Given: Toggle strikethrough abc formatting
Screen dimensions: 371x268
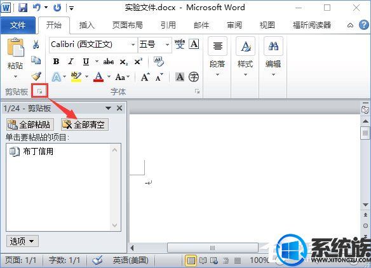Looking at the screenshot, I should click(109, 62).
